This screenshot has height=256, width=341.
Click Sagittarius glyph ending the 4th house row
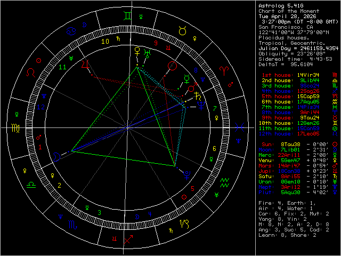tap(335, 91)
